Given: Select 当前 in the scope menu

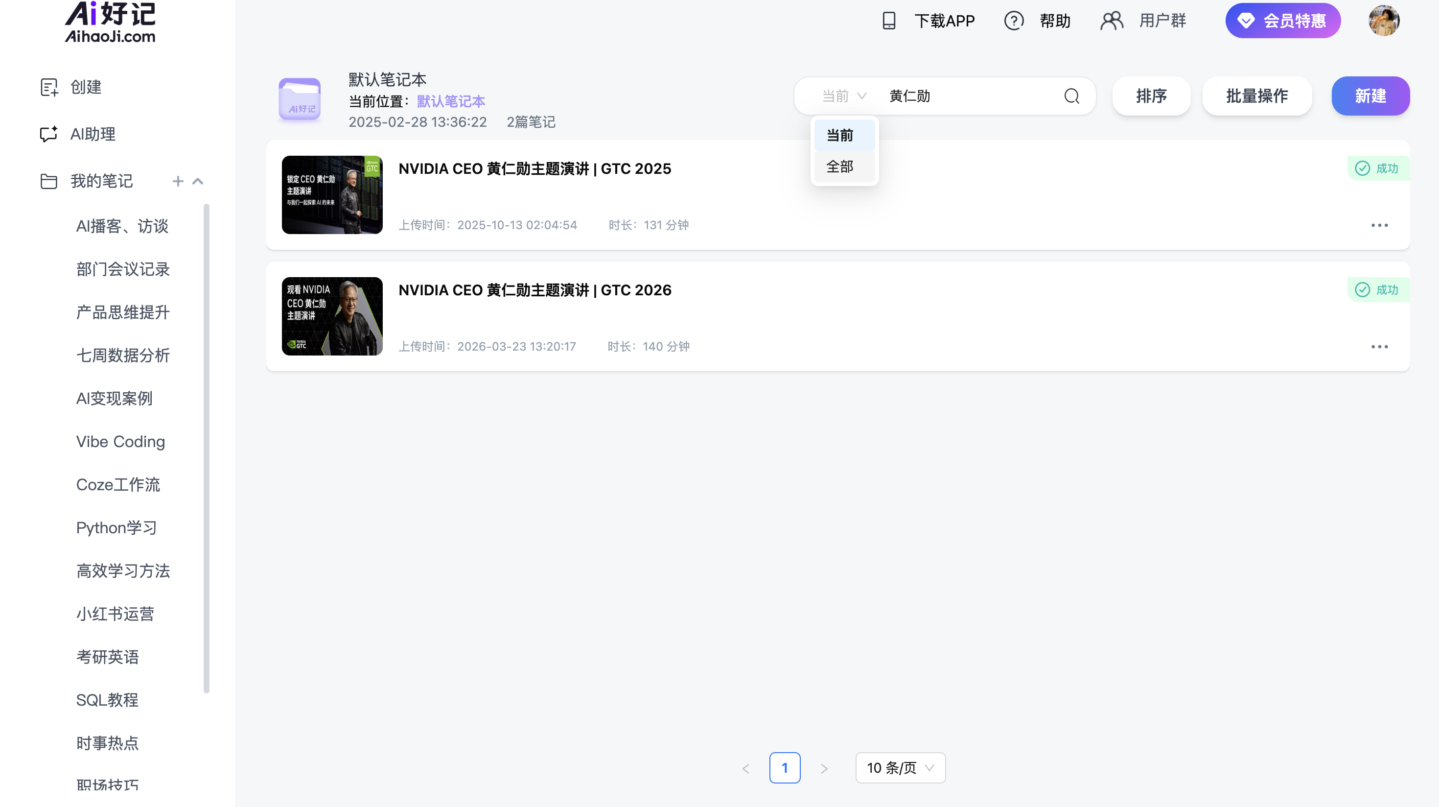Looking at the screenshot, I should [x=844, y=135].
